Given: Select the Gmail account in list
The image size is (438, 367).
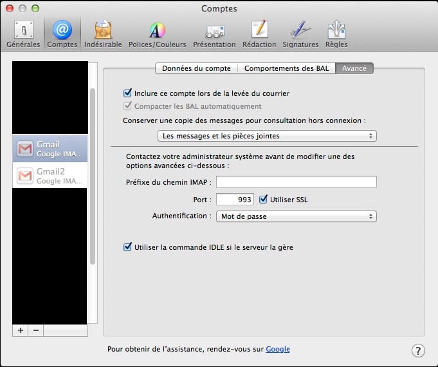Looking at the screenshot, I should pyautogui.click(x=50, y=149).
